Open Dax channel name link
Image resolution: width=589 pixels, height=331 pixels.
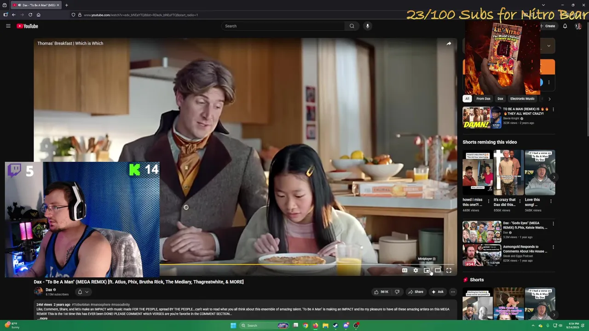pos(49,290)
